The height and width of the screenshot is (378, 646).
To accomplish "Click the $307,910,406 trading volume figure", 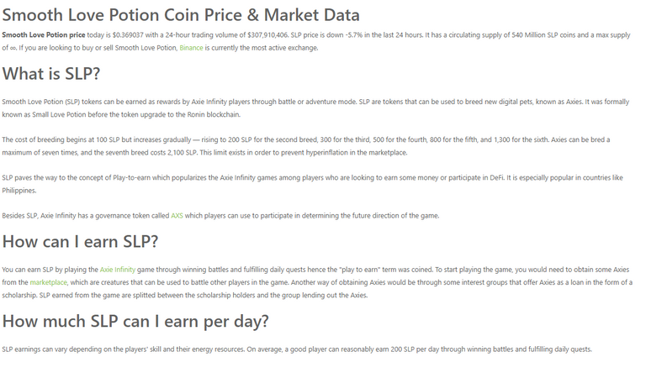I will coord(267,35).
